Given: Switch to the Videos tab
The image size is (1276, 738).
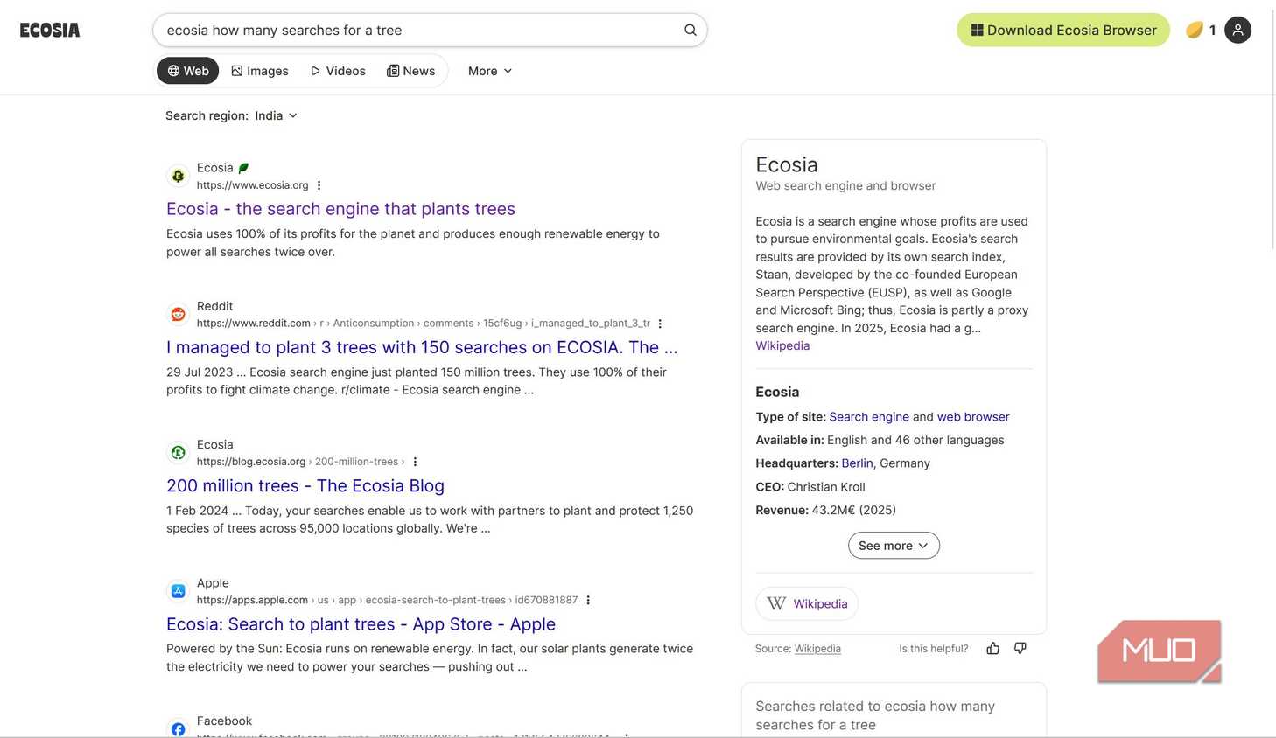Looking at the screenshot, I should tap(338, 71).
